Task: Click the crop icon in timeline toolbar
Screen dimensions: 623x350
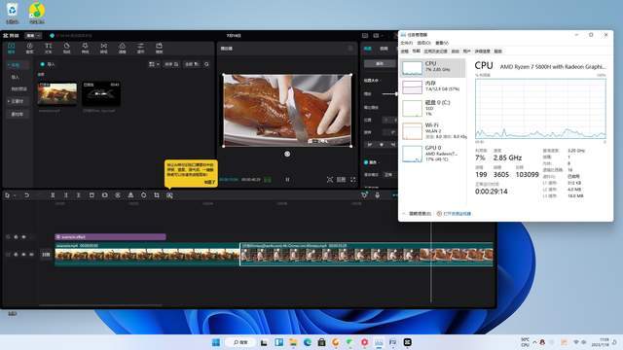Action: (x=157, y=195)
